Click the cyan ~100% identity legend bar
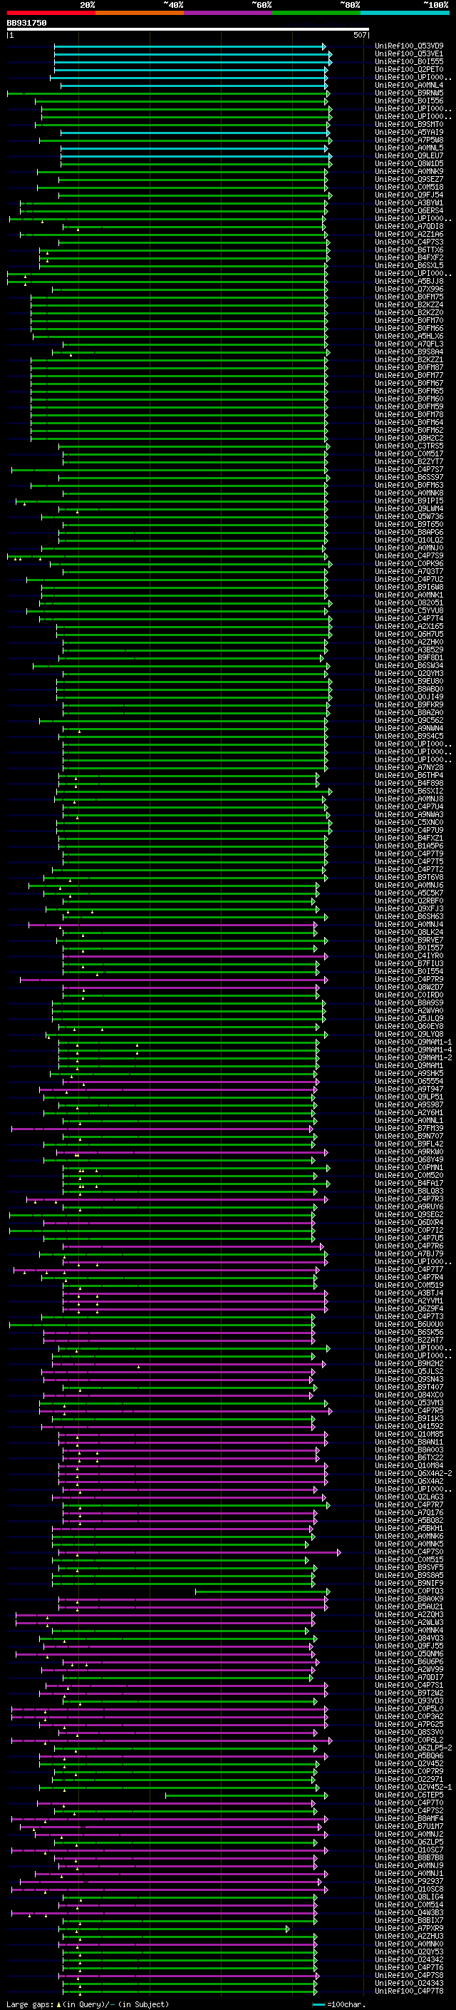The height and width of the screenshot is (2010, 456). point(405,13)
